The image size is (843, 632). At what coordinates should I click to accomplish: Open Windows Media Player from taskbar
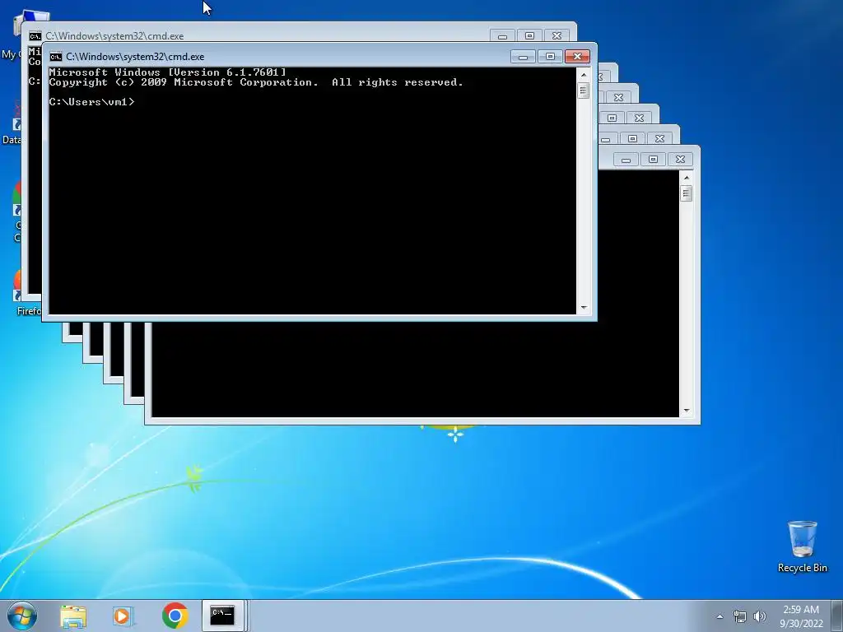[x=123, y=616]
